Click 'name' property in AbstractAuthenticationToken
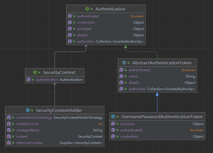 pos(133,76)
